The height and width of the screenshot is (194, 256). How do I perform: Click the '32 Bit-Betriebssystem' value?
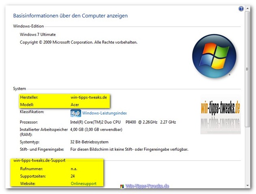89,142
